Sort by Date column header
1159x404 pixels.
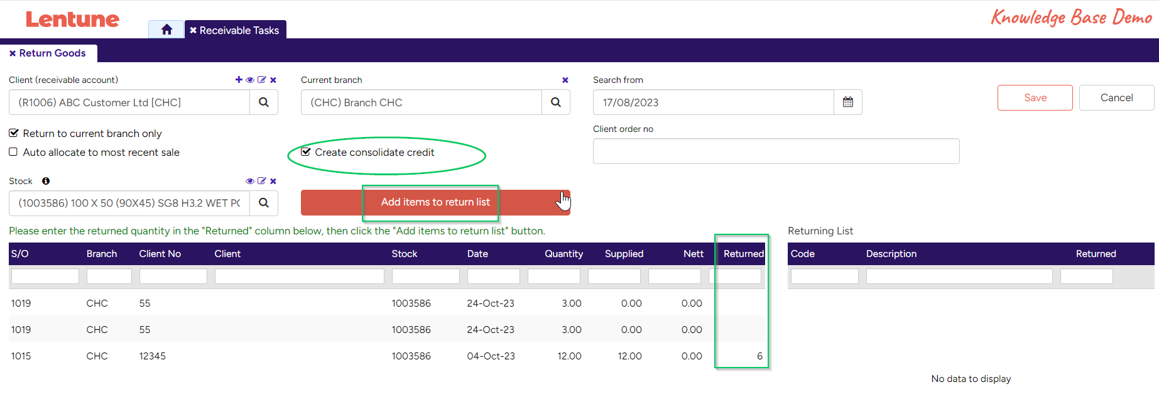tap(477, 254)
